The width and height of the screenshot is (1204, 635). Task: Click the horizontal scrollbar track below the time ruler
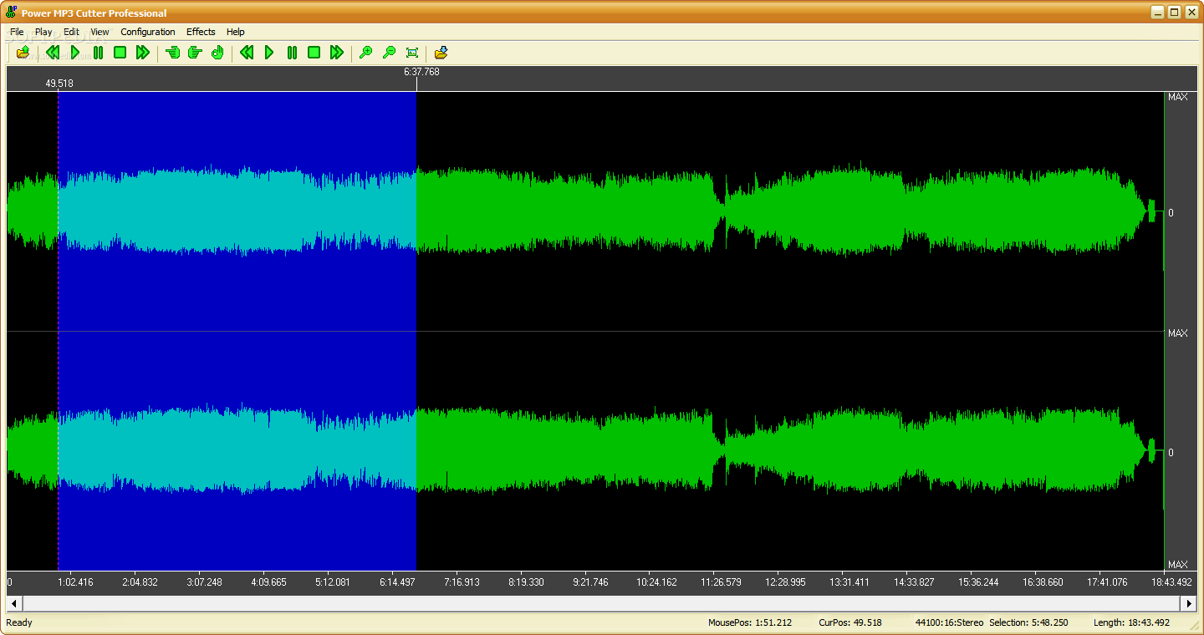click(601, 603)
